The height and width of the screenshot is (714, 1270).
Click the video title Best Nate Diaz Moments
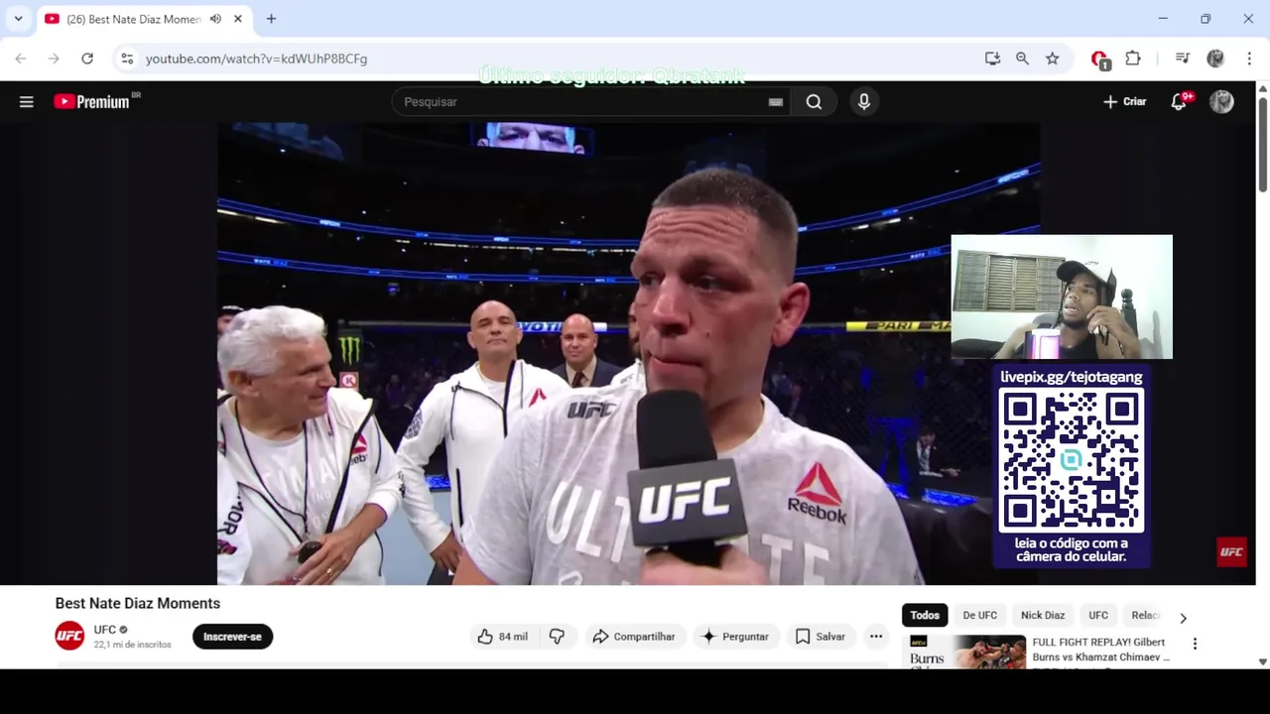click(x=138, y=603)
